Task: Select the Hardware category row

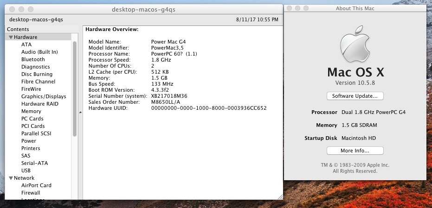Action: pos(38,37)
